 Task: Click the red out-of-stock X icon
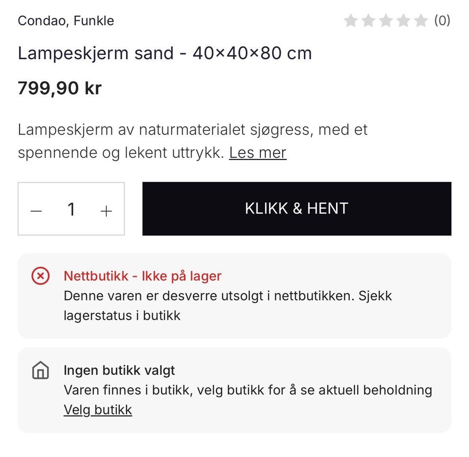coord(41,277)
